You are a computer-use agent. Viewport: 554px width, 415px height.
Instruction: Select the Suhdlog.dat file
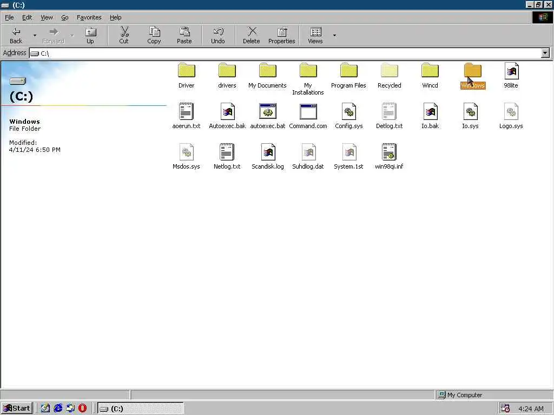(308, 157)
